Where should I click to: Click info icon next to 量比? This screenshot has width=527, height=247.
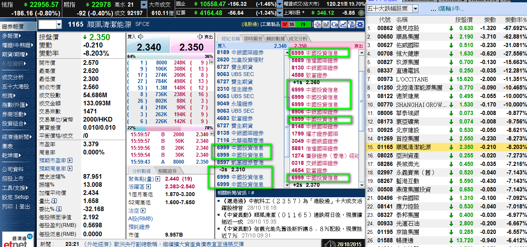coord(55,201)
